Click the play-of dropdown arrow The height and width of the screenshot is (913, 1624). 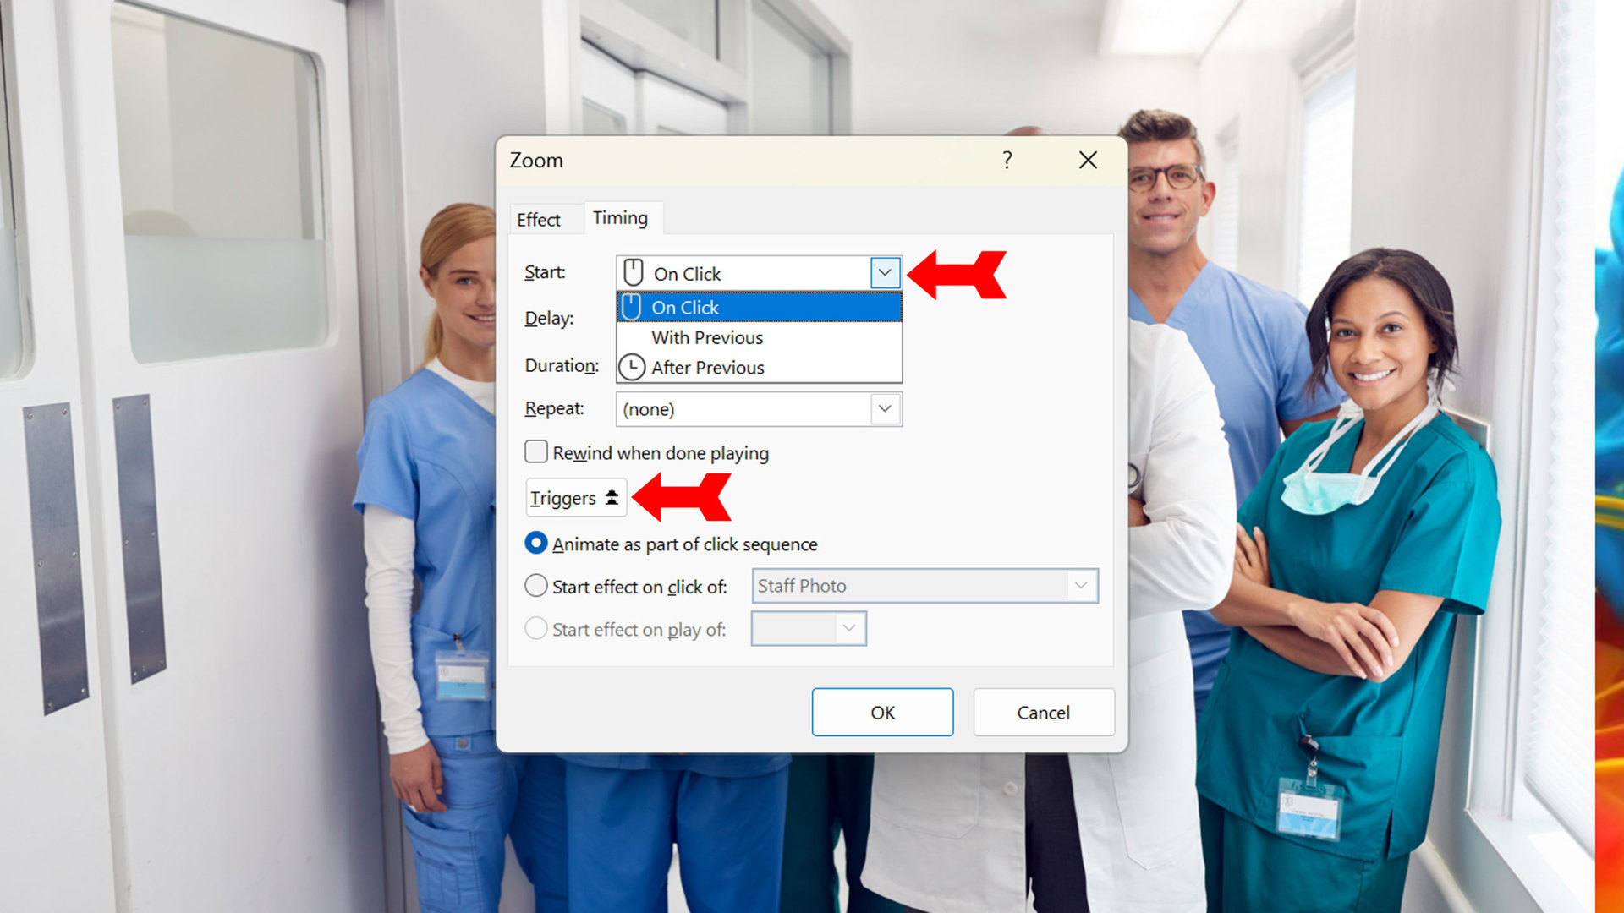coord(851,629)
